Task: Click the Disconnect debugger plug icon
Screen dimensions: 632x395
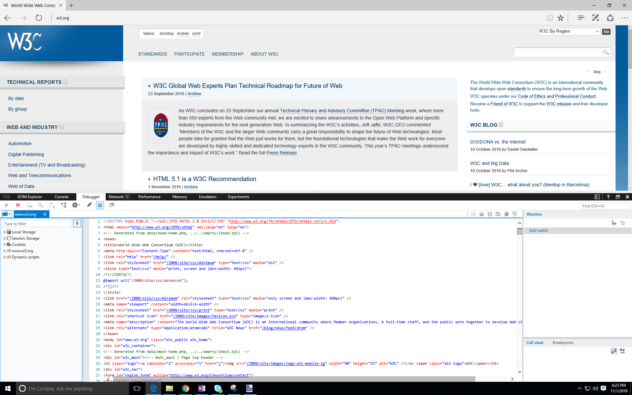Action: coord(89,205)
